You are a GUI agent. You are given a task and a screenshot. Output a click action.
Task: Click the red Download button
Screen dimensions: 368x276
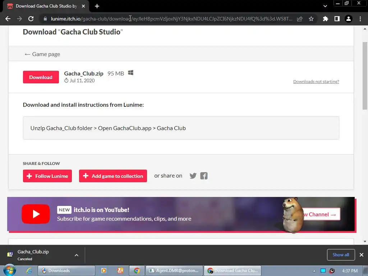pos(41,77)
